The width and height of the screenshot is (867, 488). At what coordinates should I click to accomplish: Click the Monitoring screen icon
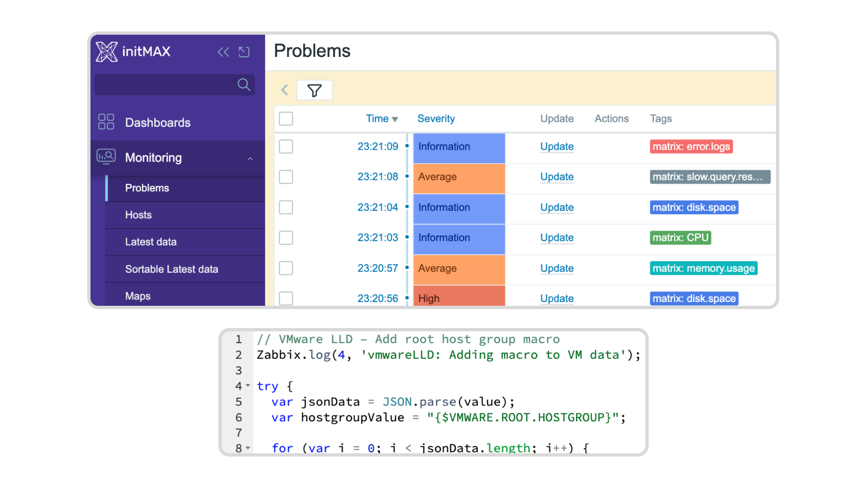[106, 157]
